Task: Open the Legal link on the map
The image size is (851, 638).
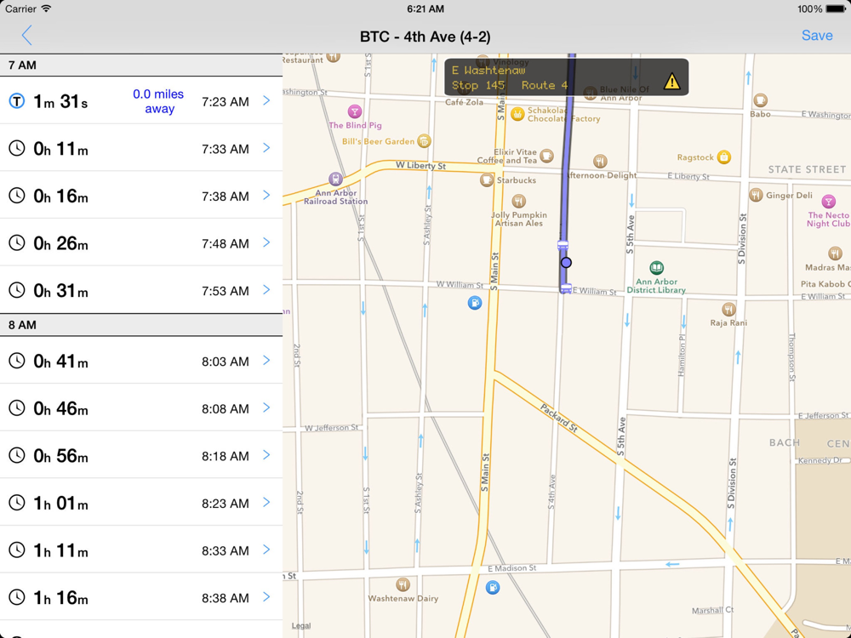Action: click(301, 625)
